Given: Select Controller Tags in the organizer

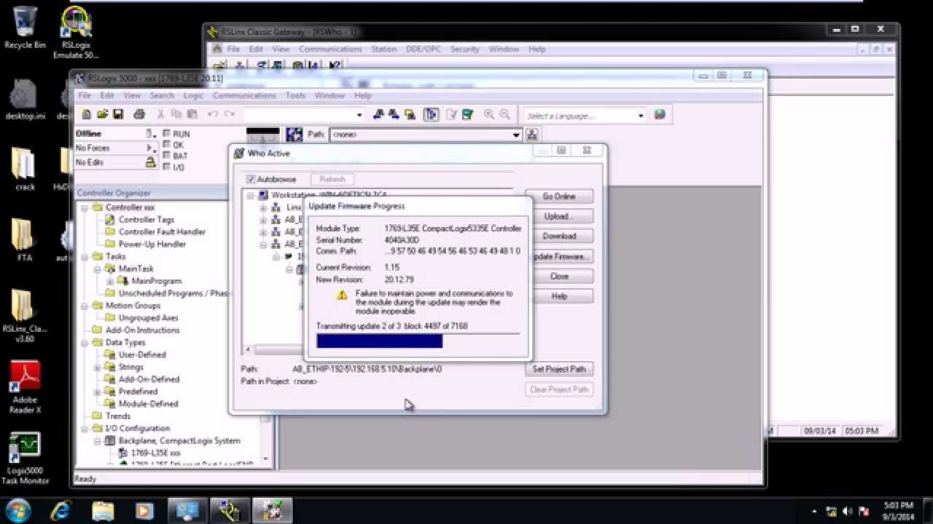Looking at the screenshot, I should [x=146, y=220].
